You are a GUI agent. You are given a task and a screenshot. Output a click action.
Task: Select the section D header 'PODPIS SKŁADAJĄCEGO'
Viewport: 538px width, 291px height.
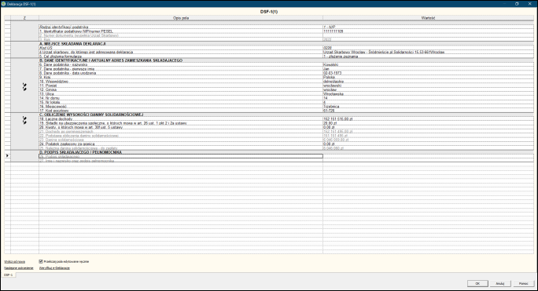(x=81, y=152)
